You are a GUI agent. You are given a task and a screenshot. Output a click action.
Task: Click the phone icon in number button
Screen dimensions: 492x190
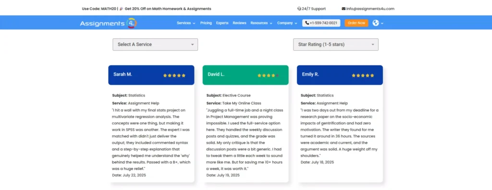[x=307, y=23]
